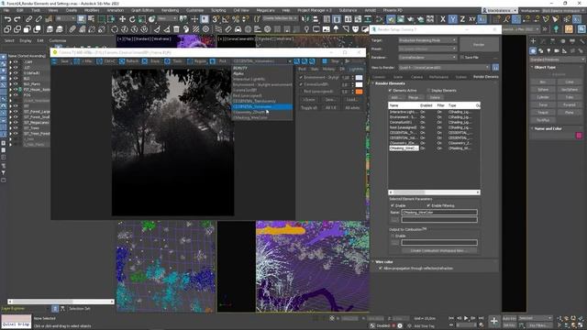
Task: Select the Select and Rotate tool
Action: 132,18
